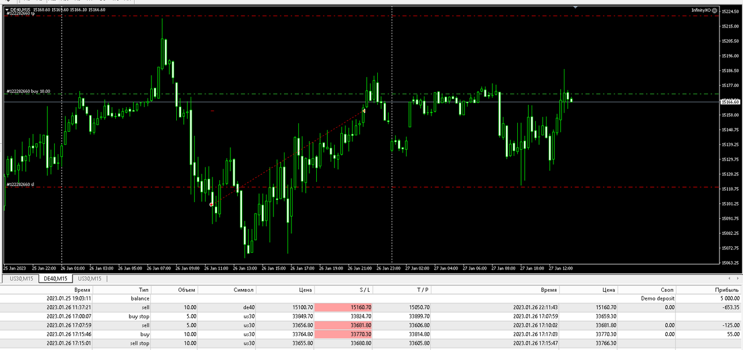Click the close time 2023.01.26 22:11:43
This screenshot has width=743, height=350.
tap(535, 307)
